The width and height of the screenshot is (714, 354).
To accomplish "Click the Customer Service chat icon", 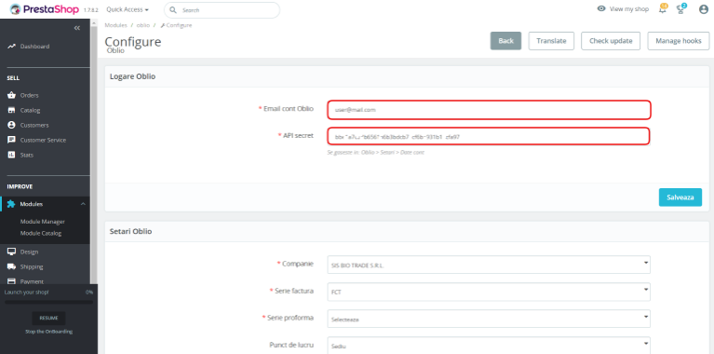I will click(11, 140).
